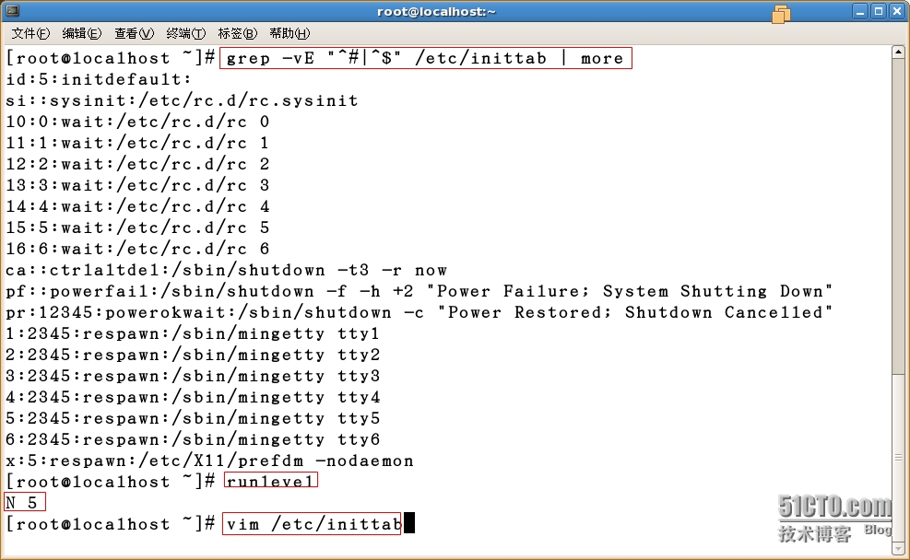Open the 标签(B) menu
Image resolution: width=910 pixels, height=560 pixels.
click(x=237, y=34)
